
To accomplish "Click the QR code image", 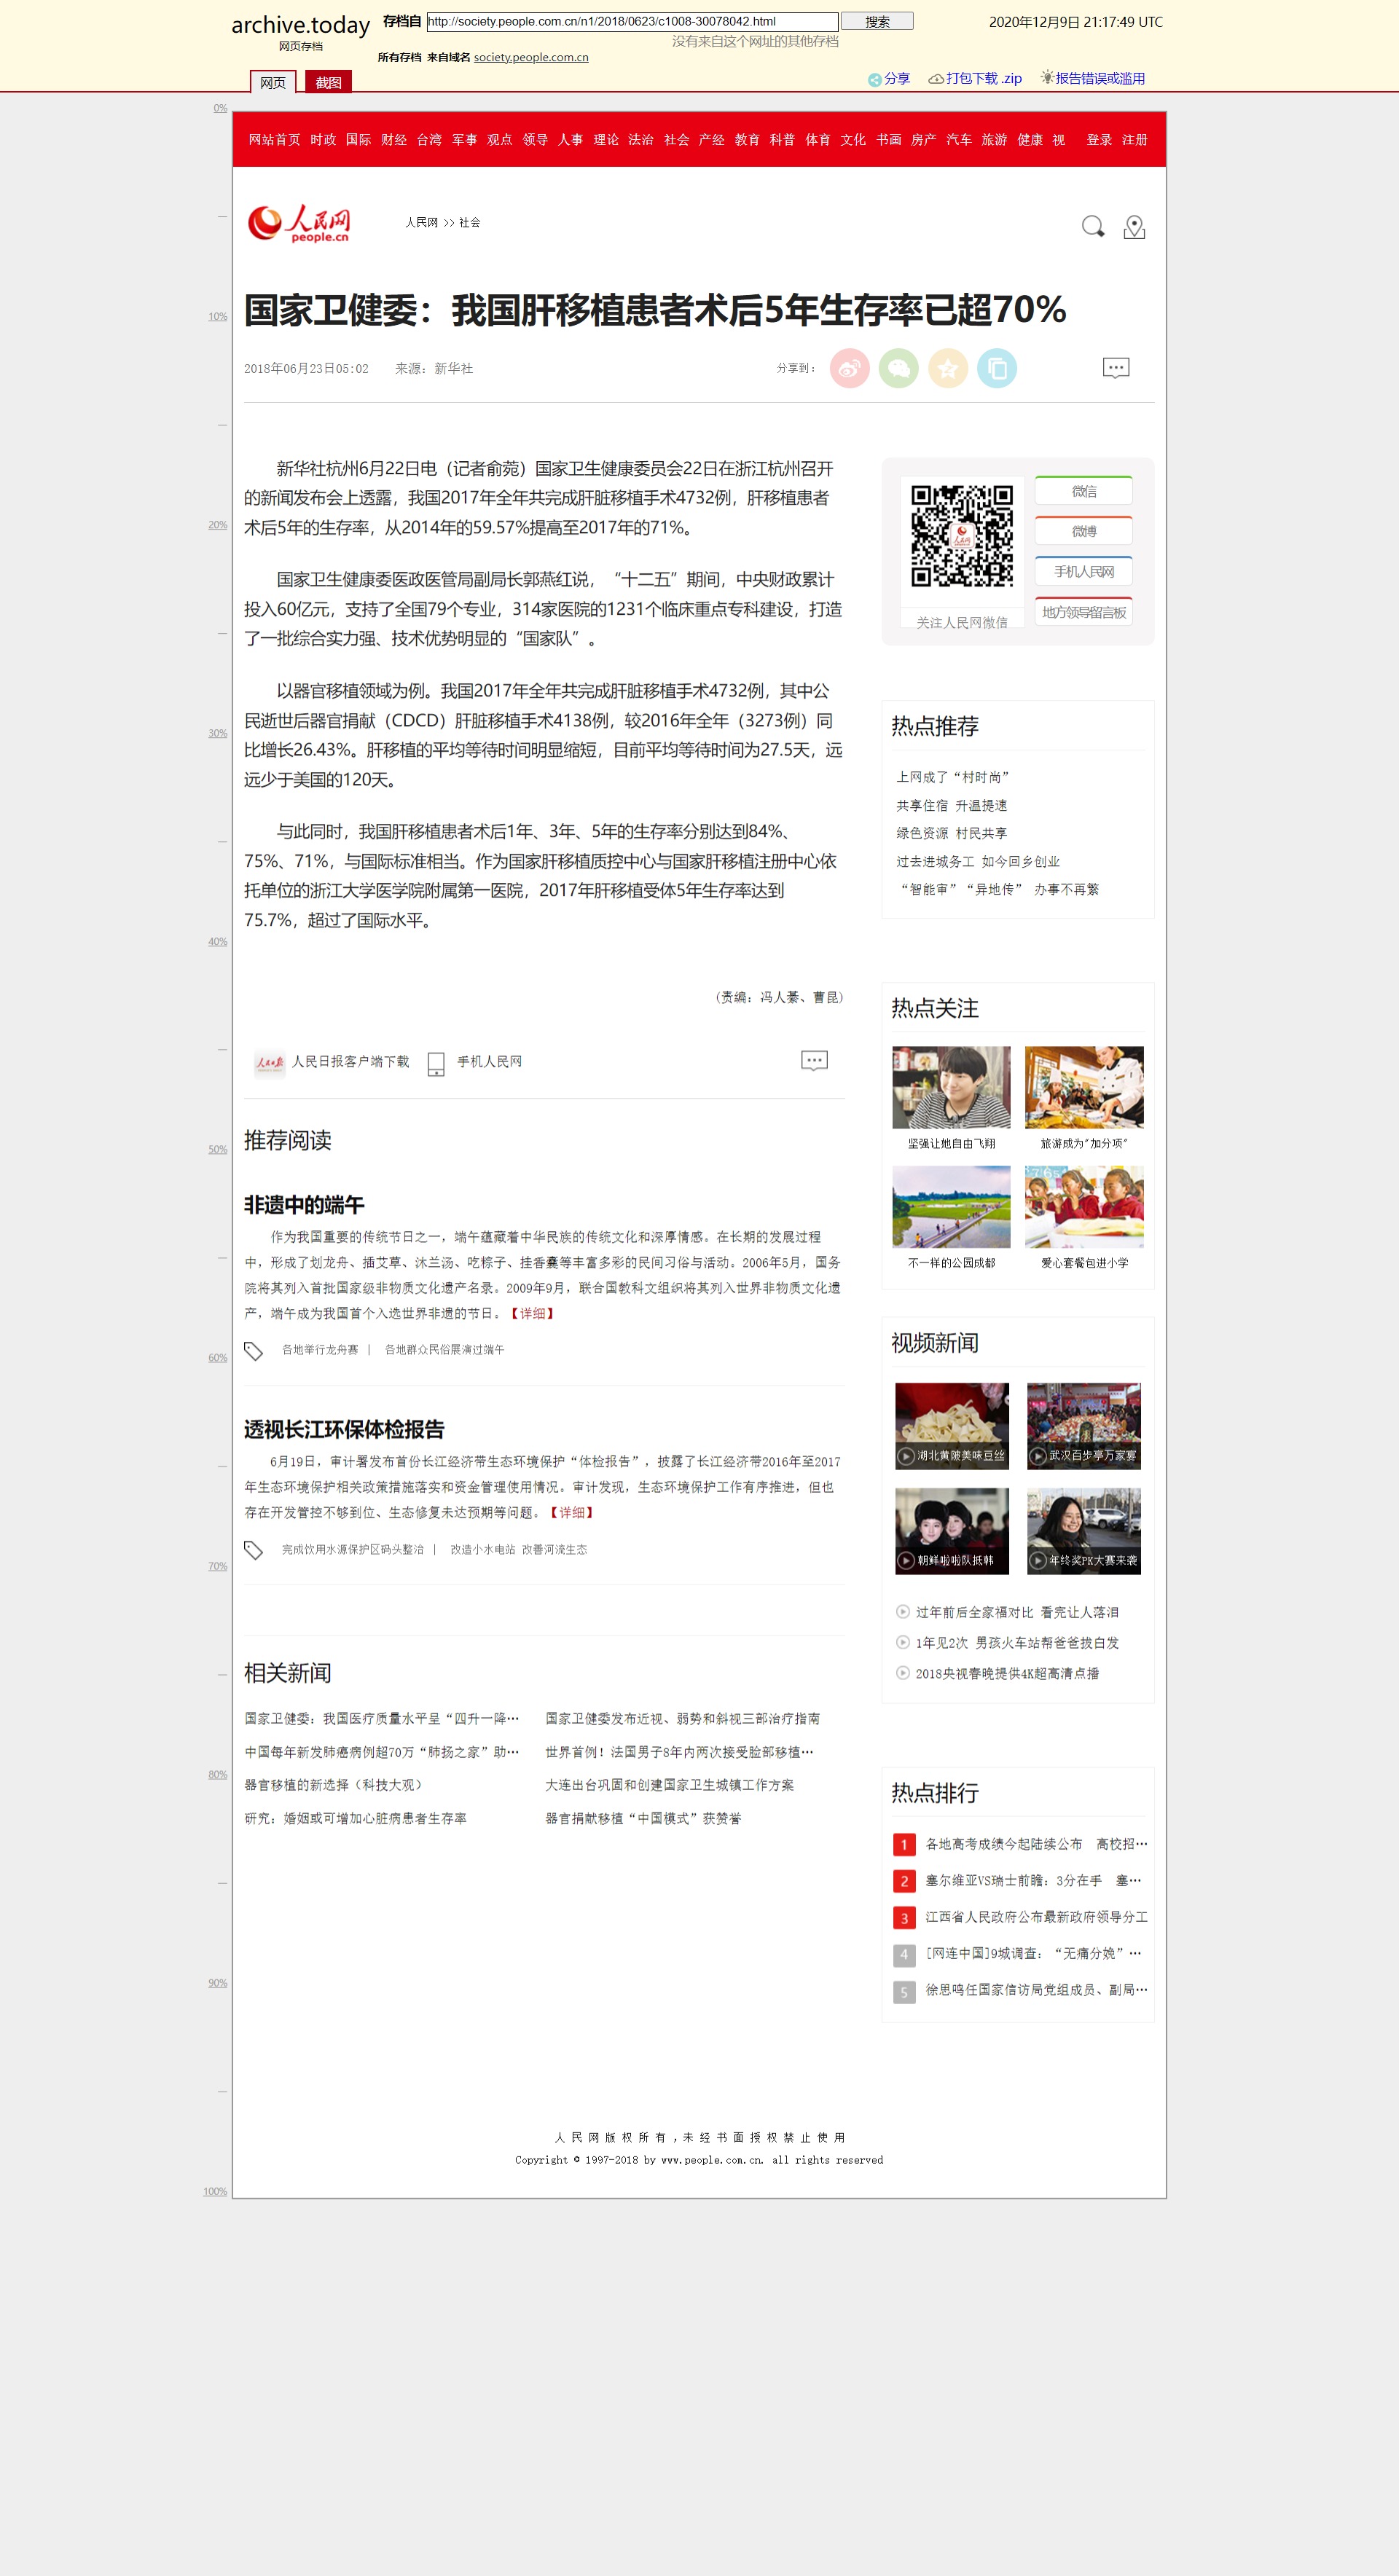I will point(962,536).
